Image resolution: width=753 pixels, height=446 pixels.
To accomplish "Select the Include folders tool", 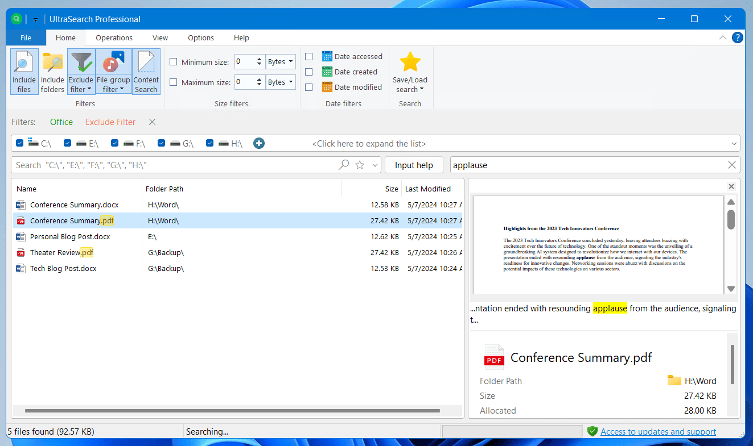I will pyautogui.click(x=52, y=71).
